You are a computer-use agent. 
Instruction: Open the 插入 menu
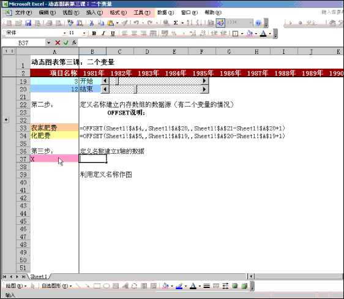click(x=94, y=12)
